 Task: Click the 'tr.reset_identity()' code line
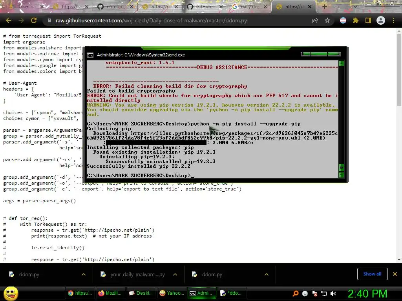[x=58, y=248]
